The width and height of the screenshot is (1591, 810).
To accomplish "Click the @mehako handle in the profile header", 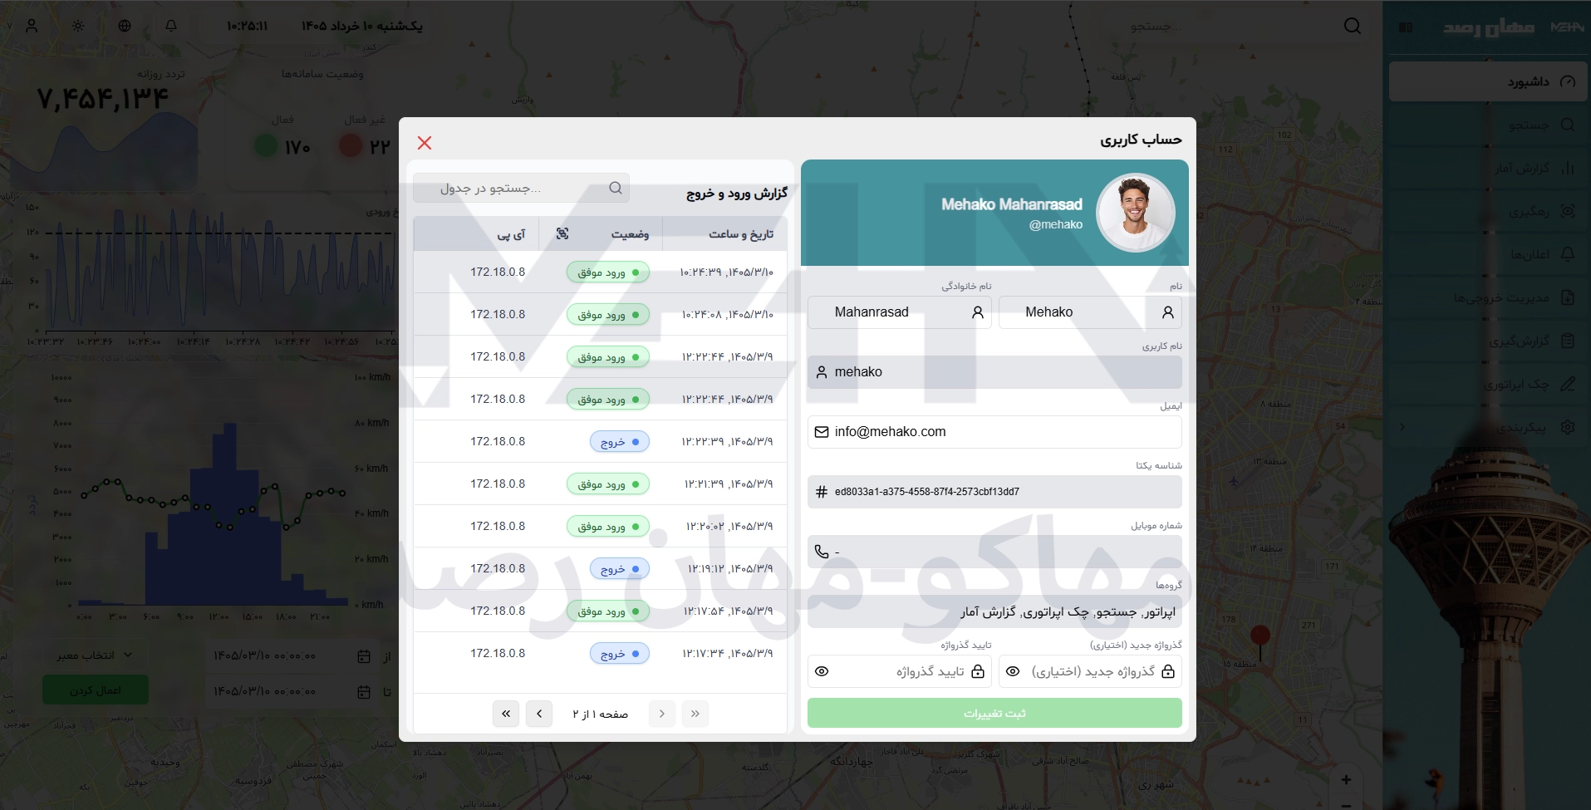I will (x=1055, y=224).
